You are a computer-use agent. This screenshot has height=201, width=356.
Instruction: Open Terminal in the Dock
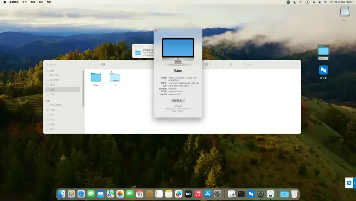241,194
